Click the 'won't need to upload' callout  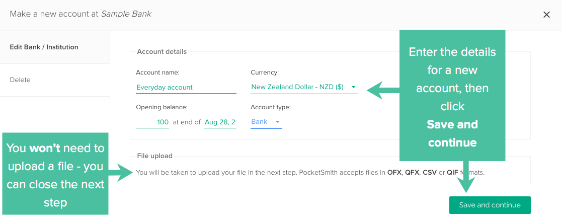(x=55, y=174)
